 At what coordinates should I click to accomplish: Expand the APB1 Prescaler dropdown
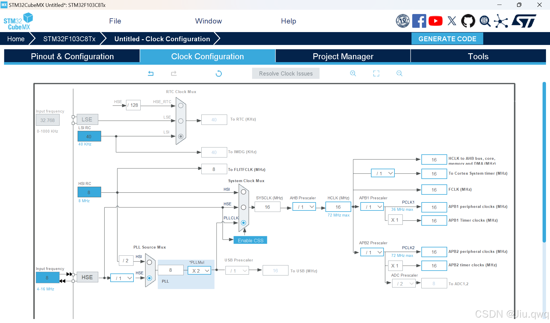(372, 207)
